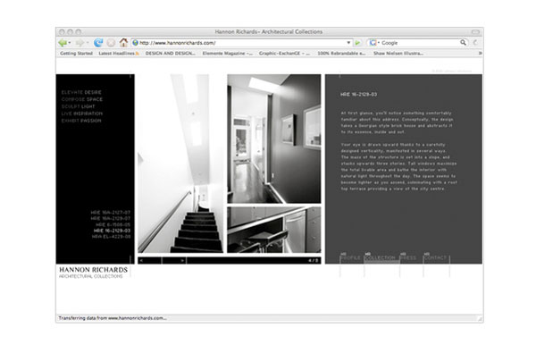Open the Getting Started bookmark
536x353 pixels.
tap(76, 54)
